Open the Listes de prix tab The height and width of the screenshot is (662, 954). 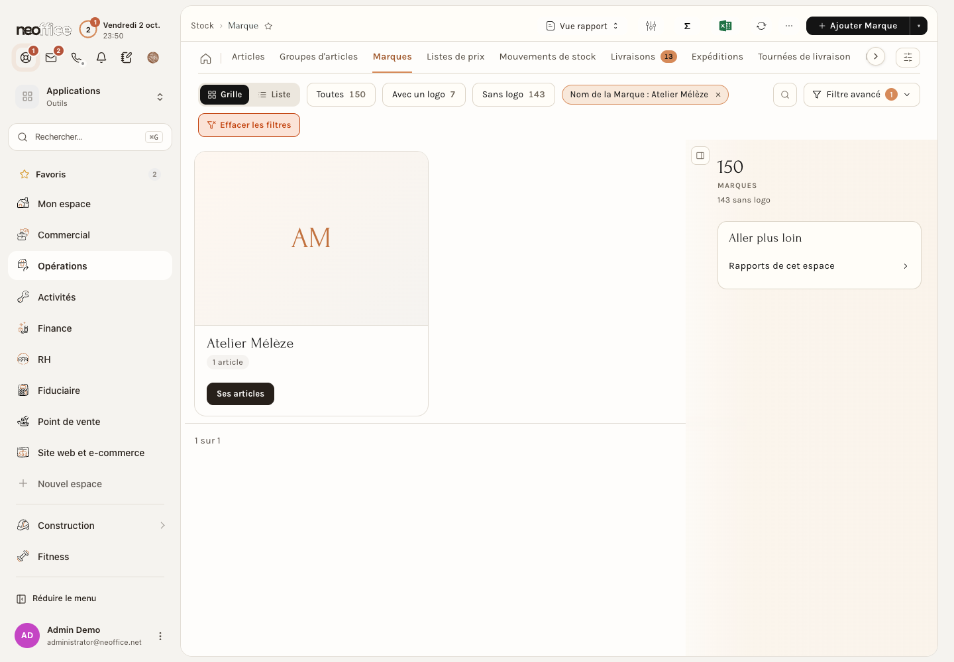point(456,57)
